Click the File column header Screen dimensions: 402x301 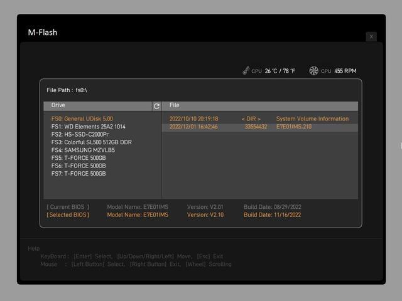175,105
